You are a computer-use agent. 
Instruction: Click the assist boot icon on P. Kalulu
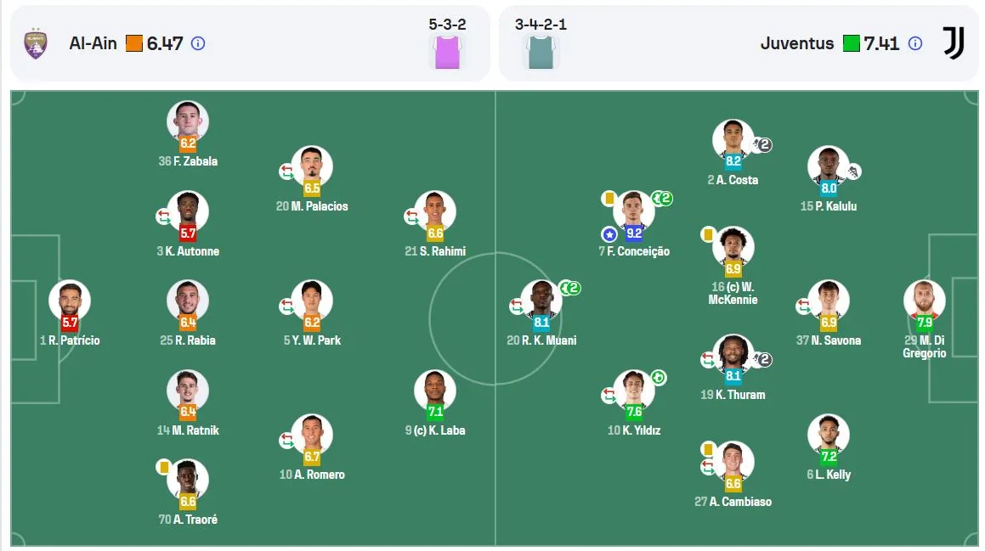click(853, 171)
